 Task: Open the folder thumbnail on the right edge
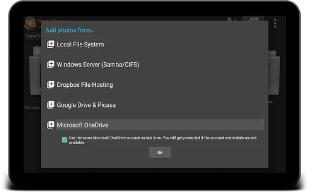[275, 77]
